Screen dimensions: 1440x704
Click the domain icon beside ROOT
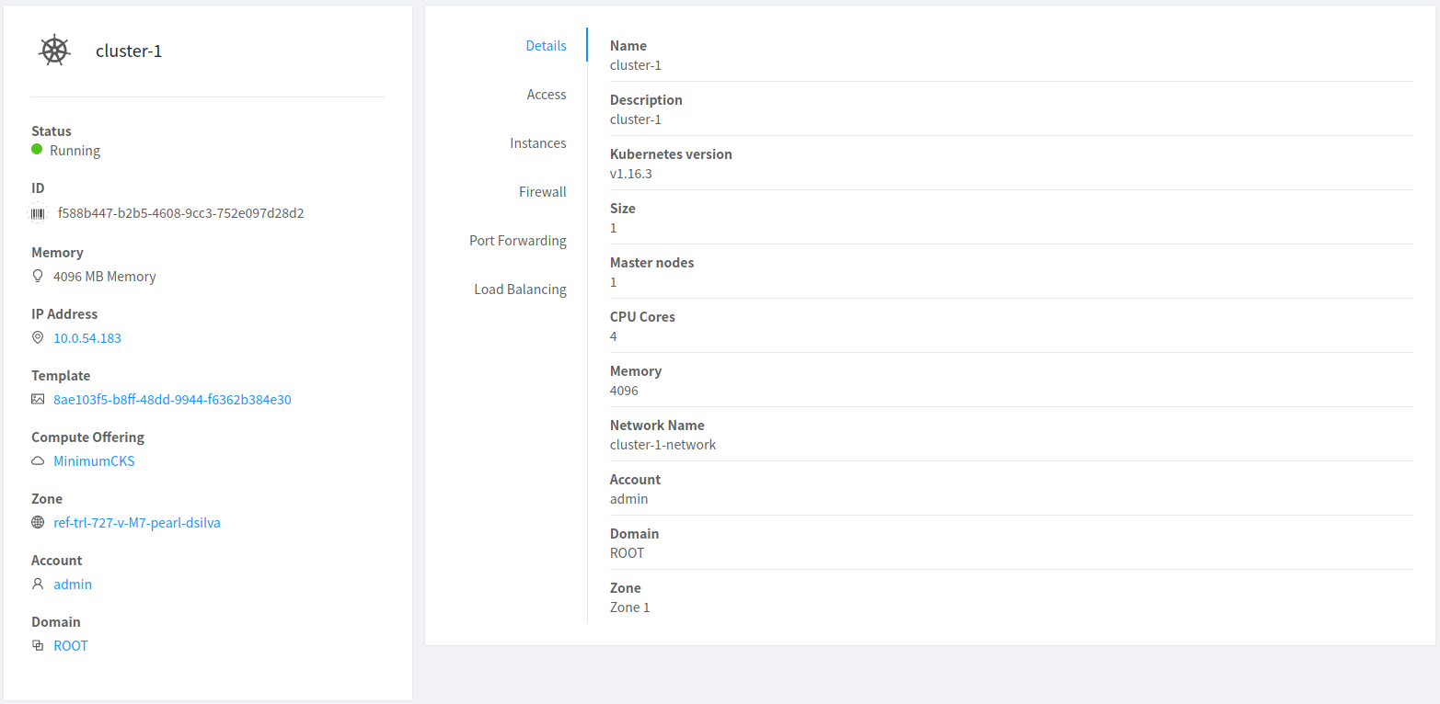tap(38, 645)
